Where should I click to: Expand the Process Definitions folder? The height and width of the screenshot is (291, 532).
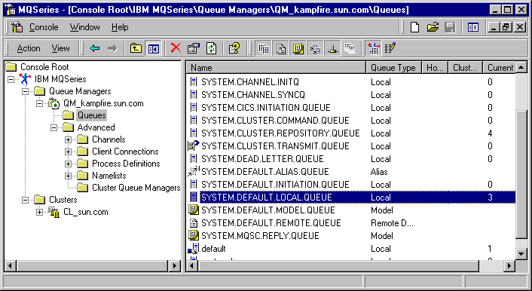[x=69, y=164]
